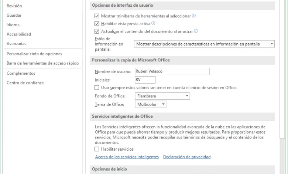The width and height of the screenshot is (288, 174).
Task: Open Centro de confianza category
Action: (x=25, y=83)
